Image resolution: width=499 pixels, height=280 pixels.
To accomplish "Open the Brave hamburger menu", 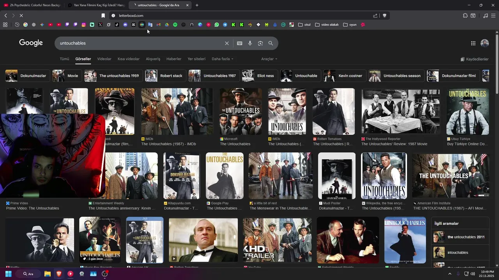I will (x=494, y=16).
